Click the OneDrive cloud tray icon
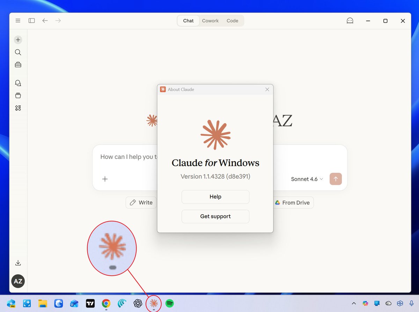The image size is (419, 312). click(x=389, y=303)
